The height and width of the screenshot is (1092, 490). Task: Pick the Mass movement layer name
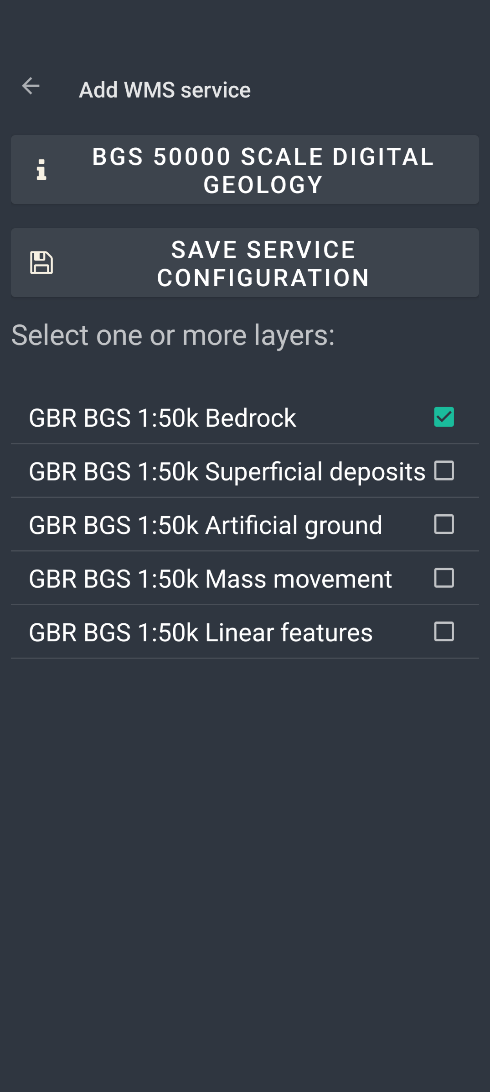click(x=210, y=579)
